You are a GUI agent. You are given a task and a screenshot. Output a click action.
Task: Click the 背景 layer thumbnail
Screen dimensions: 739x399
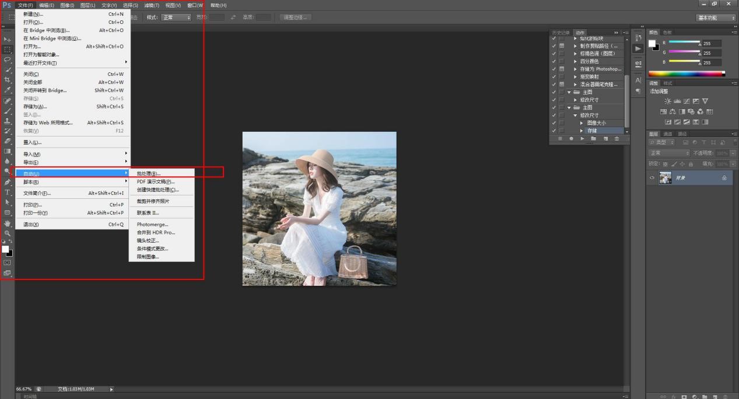[x=665, y=178]
